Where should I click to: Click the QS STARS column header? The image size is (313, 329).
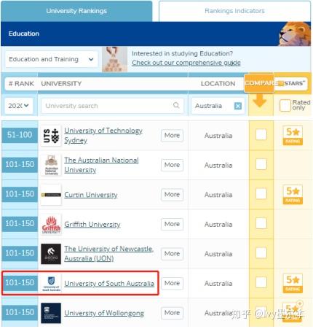click(293, 83)
